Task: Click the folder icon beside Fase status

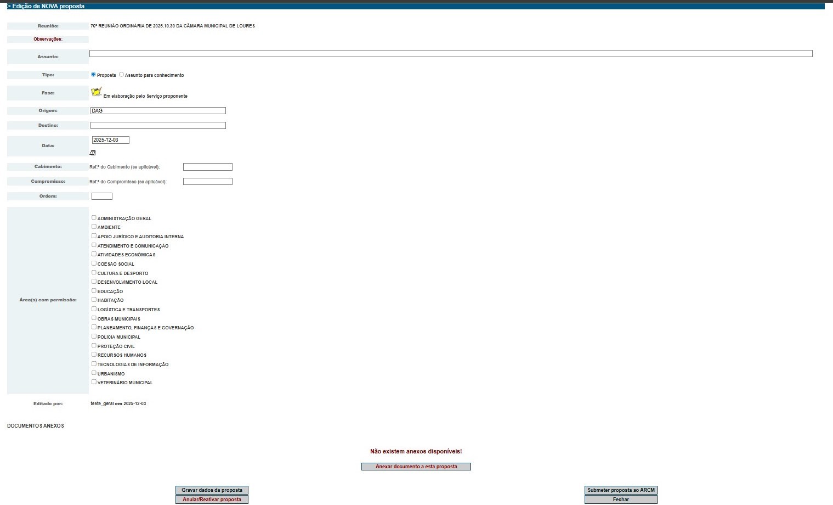Action: (97, 92)
